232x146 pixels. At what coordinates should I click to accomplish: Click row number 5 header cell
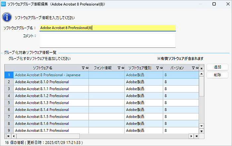tap(9, 103)
